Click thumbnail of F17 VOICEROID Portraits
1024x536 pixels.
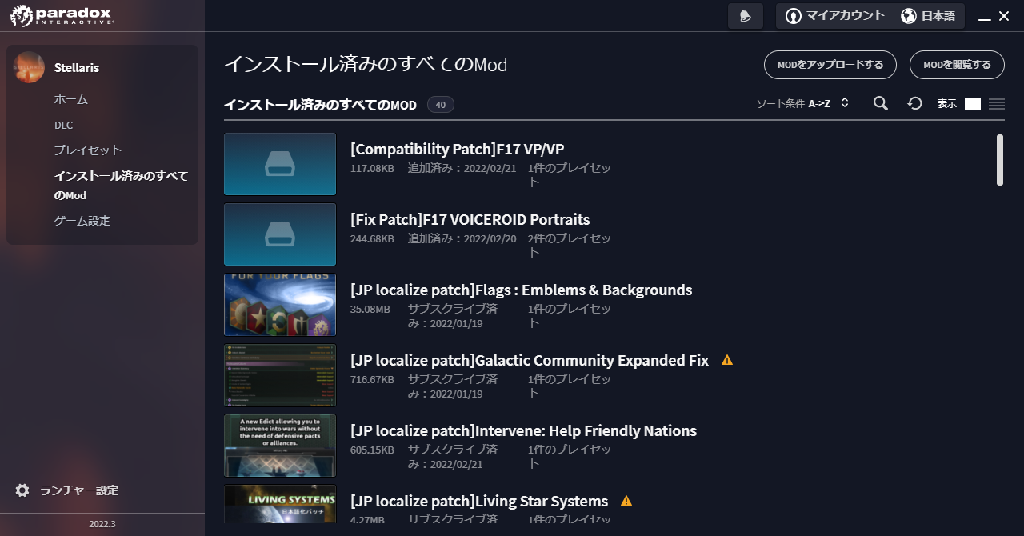280,234
